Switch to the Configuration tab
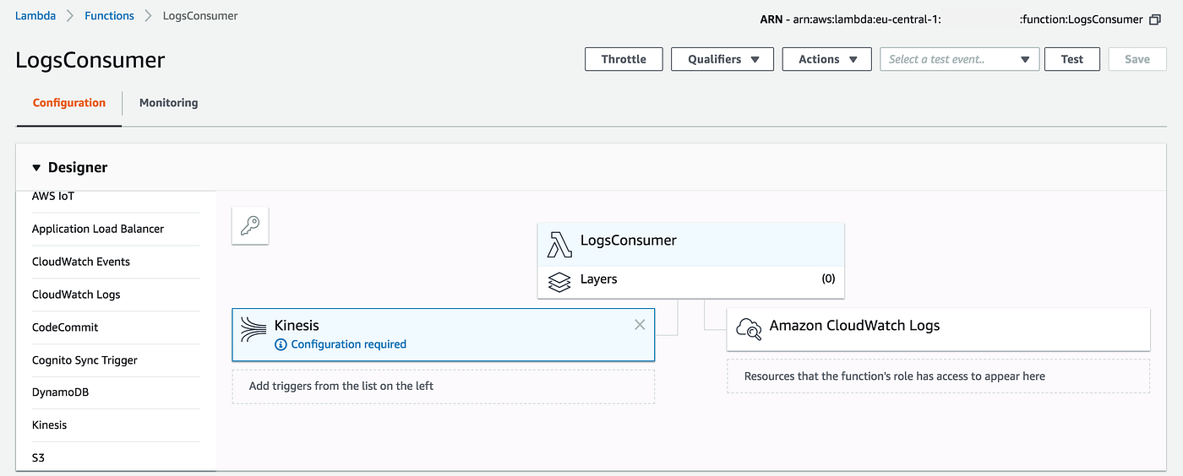 tap(69, 103)
